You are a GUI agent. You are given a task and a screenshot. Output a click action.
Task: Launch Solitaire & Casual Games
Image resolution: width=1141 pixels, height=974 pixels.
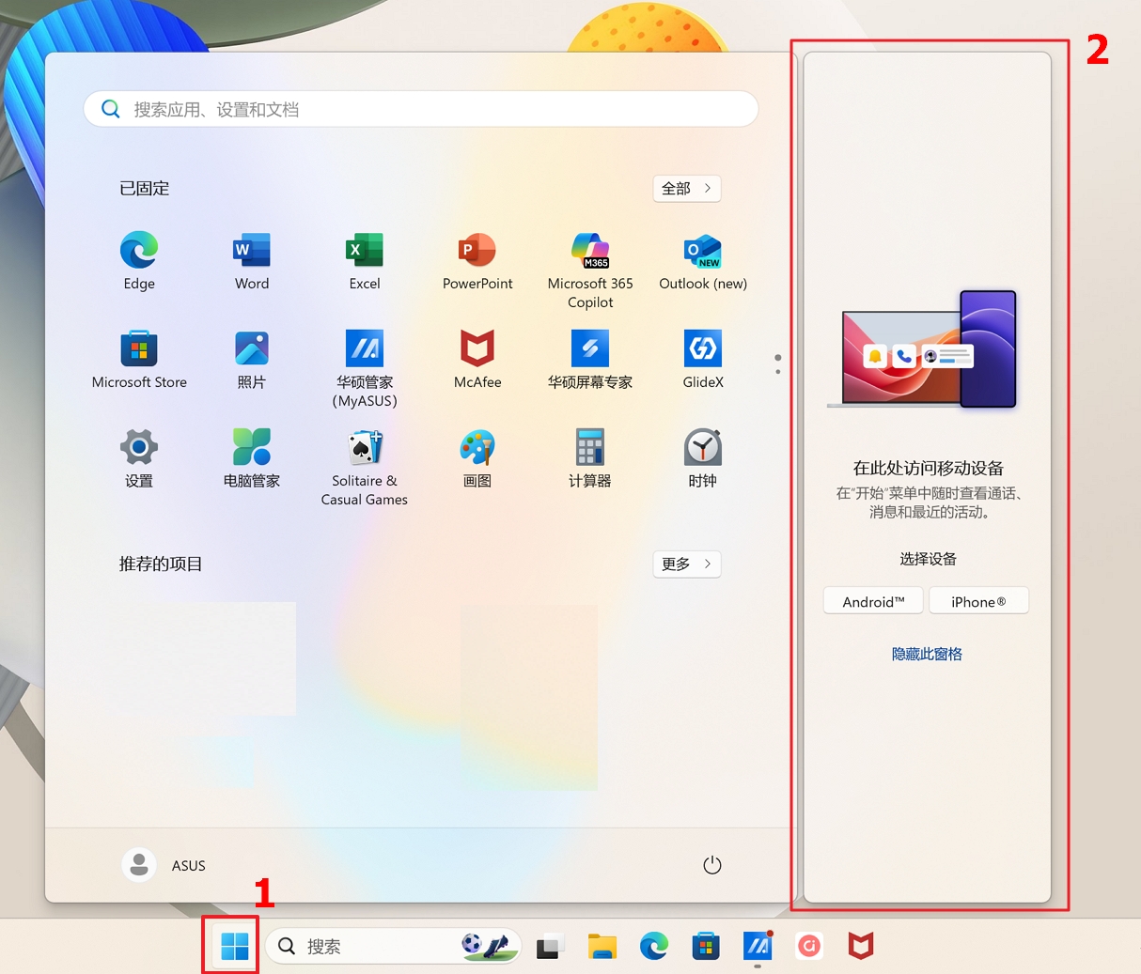coord(365,468)
